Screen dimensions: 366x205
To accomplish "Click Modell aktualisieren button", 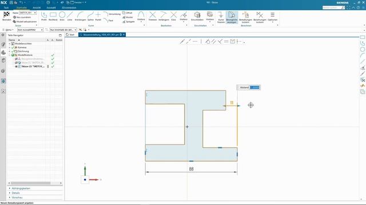I will tap(25, 22).
